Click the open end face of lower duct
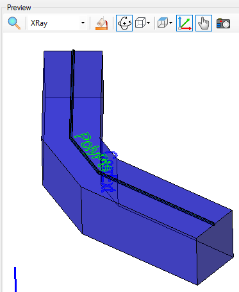The image size is (239, 292). tap(215, 247)
